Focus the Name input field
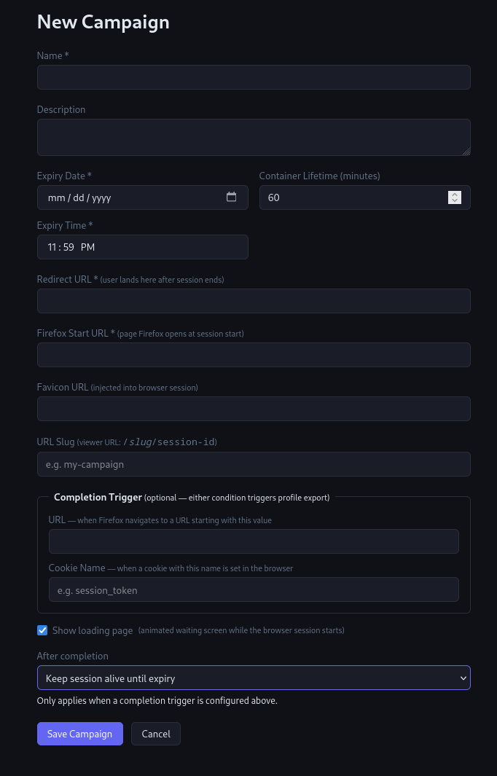497x776 pixels. 254,77
